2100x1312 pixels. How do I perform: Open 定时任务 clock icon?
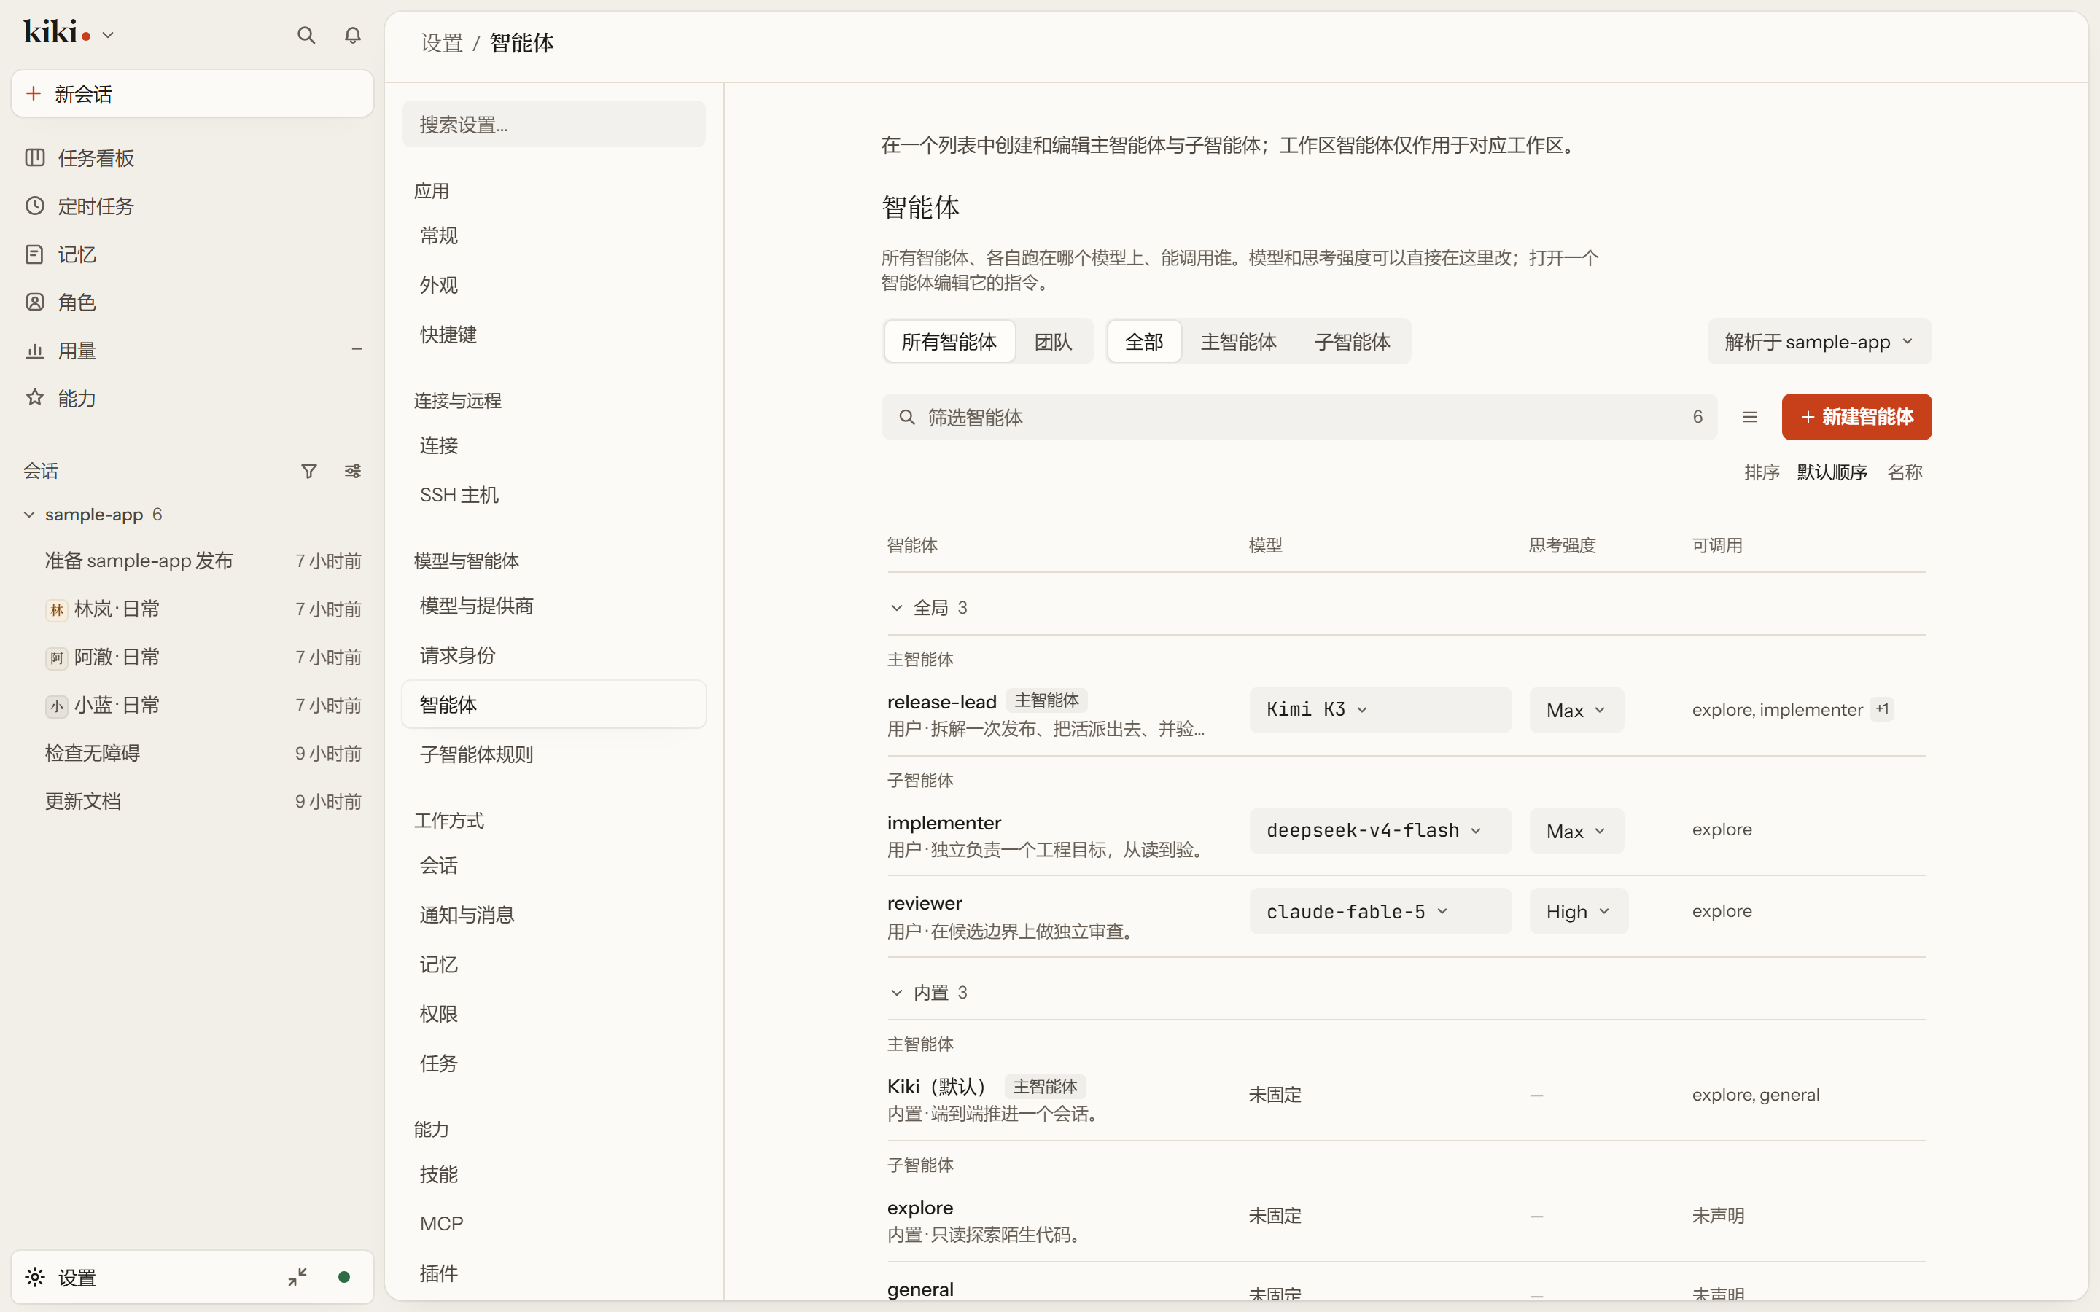(x=35, y=206)
